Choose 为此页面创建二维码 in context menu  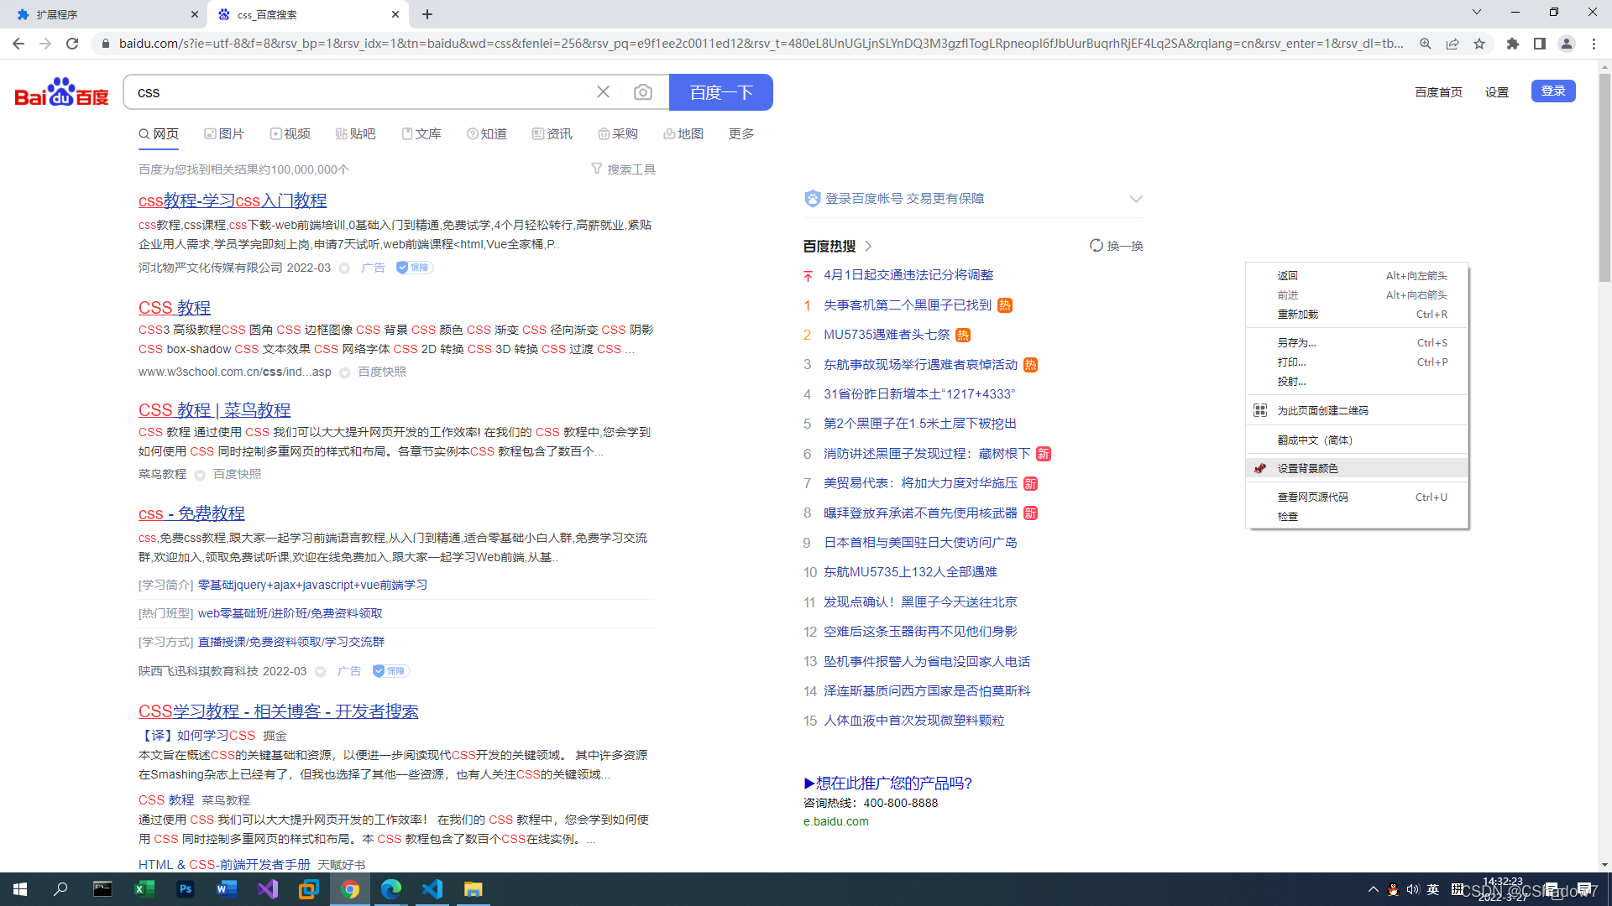pos(1357,410)
